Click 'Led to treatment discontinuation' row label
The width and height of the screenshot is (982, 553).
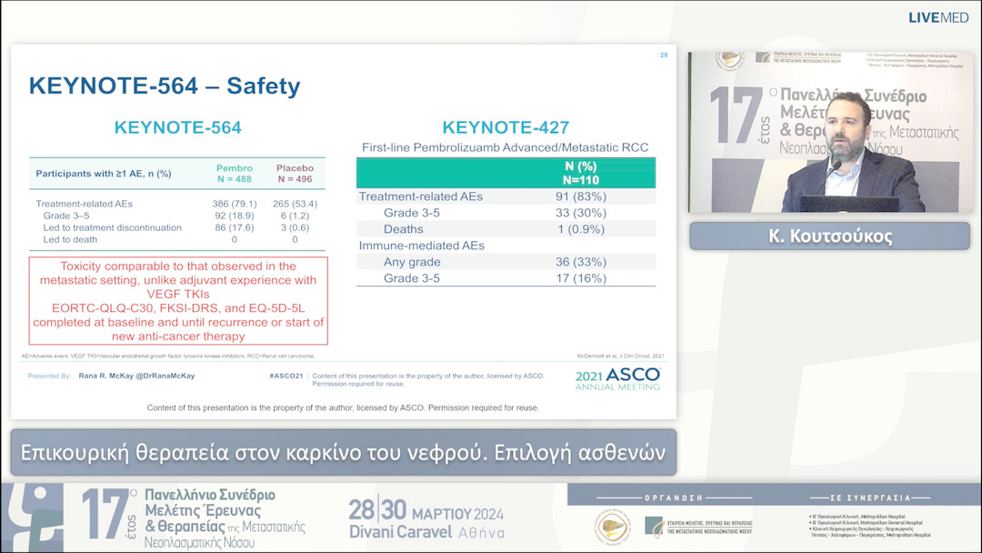pyautogui.click(x=112, y=227)
